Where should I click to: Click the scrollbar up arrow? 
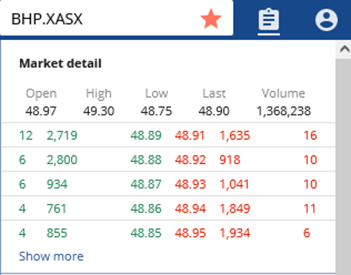point(344,50)
